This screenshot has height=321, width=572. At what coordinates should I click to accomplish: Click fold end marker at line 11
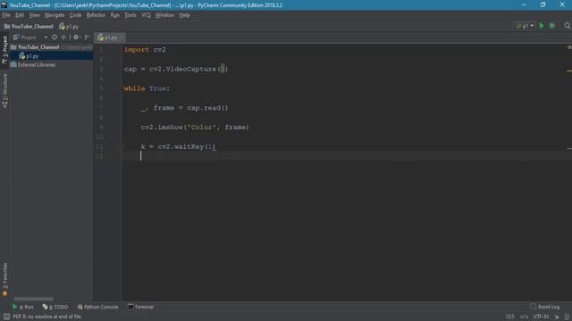pyautogui.click(x=122, y=146)
